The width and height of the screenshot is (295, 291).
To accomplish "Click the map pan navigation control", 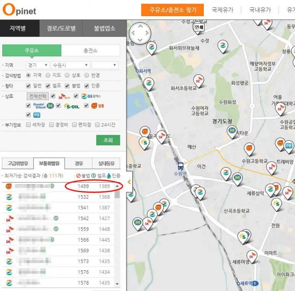I will pos(140,33).
